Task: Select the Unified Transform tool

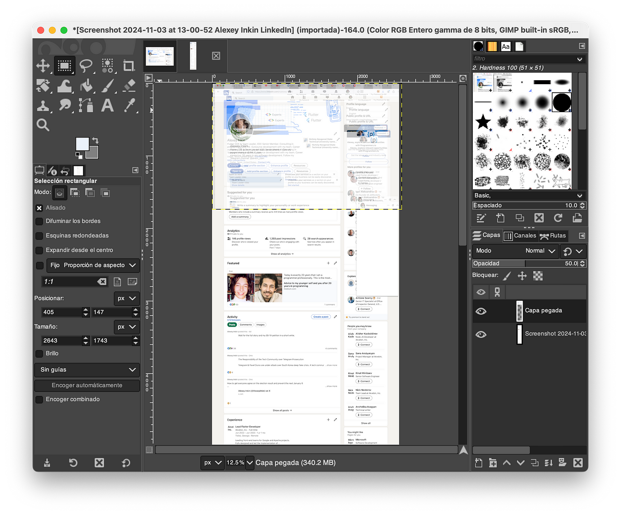Action: pos(43,86)
